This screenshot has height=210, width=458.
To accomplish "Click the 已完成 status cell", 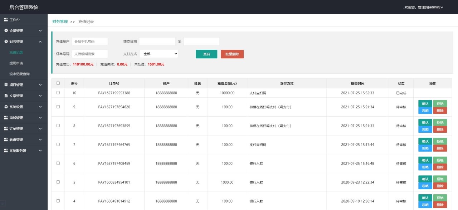I will pos(401,93).
